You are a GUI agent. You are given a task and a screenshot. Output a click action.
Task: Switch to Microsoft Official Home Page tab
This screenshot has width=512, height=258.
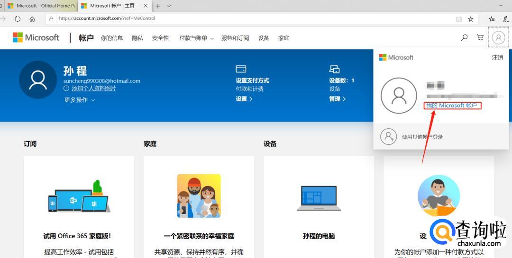[41, 6]
